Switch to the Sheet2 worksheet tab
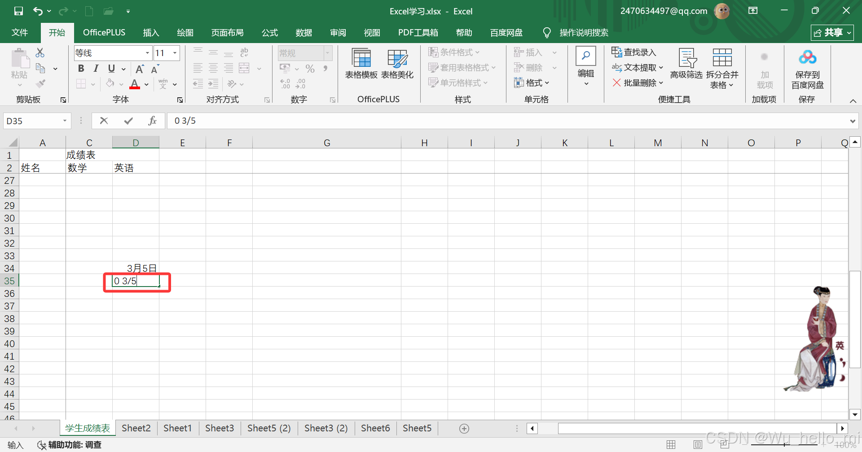Image resolution: width=862 pixels, height=452 pixels. 136,428
